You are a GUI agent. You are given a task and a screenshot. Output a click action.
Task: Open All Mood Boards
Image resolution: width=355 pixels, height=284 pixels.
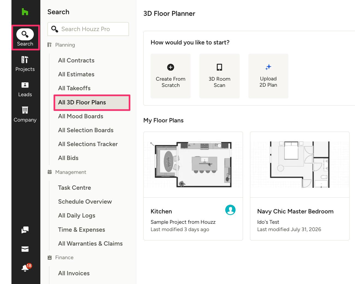tap(81, 116)
